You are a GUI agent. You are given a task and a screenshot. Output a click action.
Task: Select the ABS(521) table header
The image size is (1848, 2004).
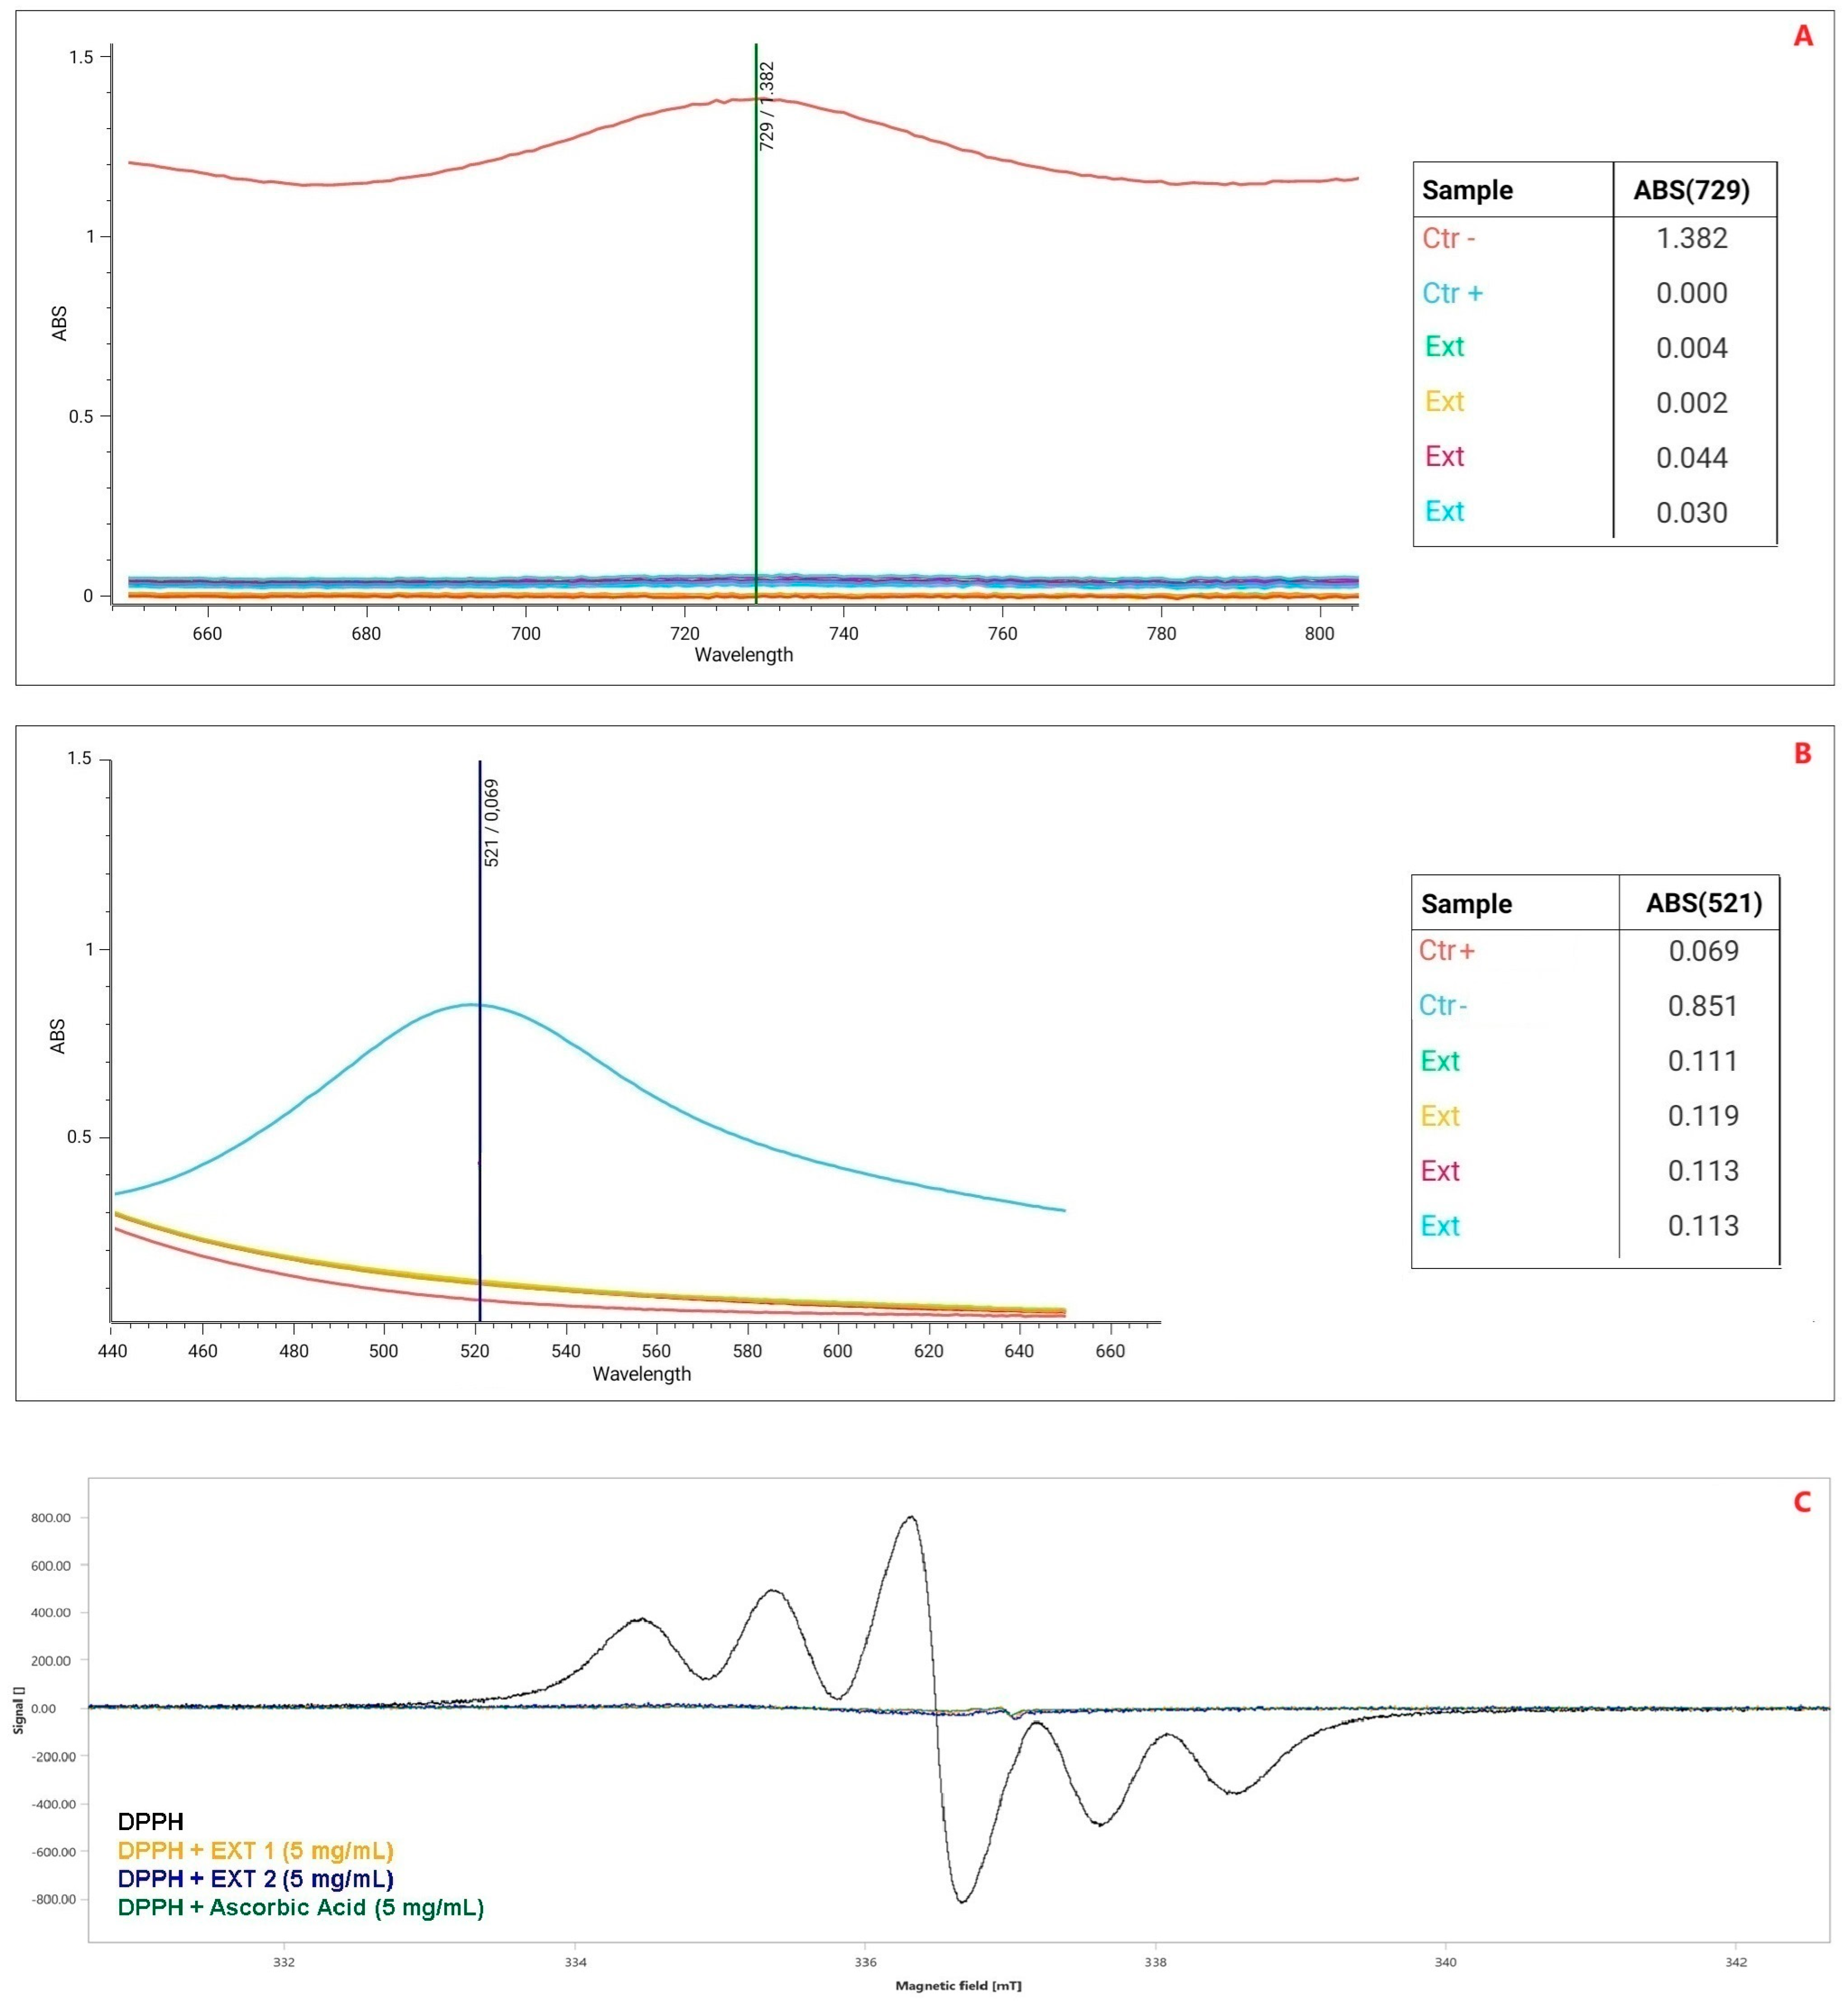pos(1704,903)
